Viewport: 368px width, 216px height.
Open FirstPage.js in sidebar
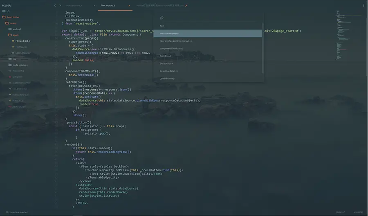coord(21,47)
